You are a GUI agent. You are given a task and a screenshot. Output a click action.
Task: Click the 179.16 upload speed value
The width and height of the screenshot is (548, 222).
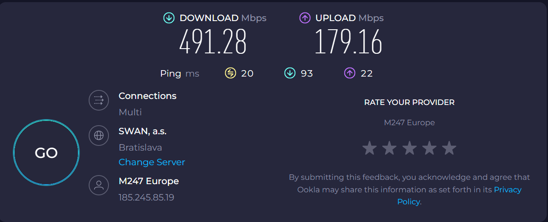[348, 42]
